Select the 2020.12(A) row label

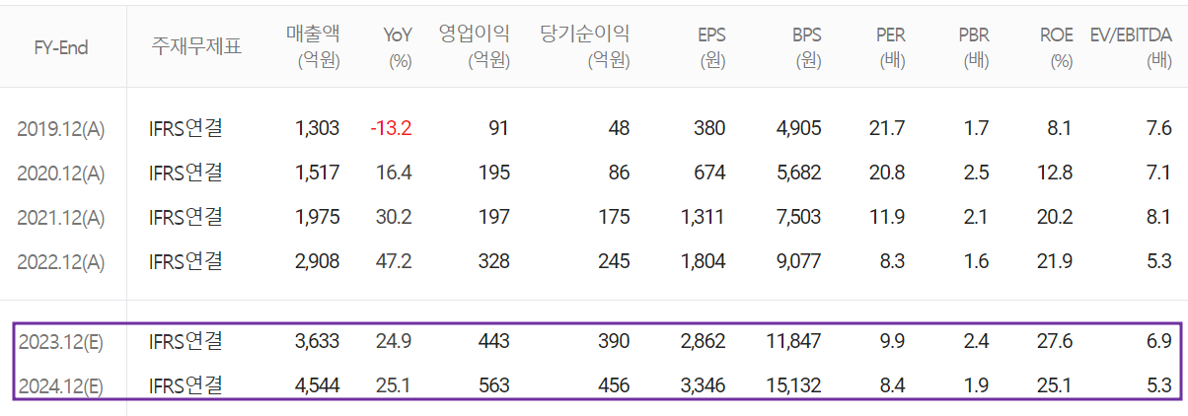tap(61, 173)
